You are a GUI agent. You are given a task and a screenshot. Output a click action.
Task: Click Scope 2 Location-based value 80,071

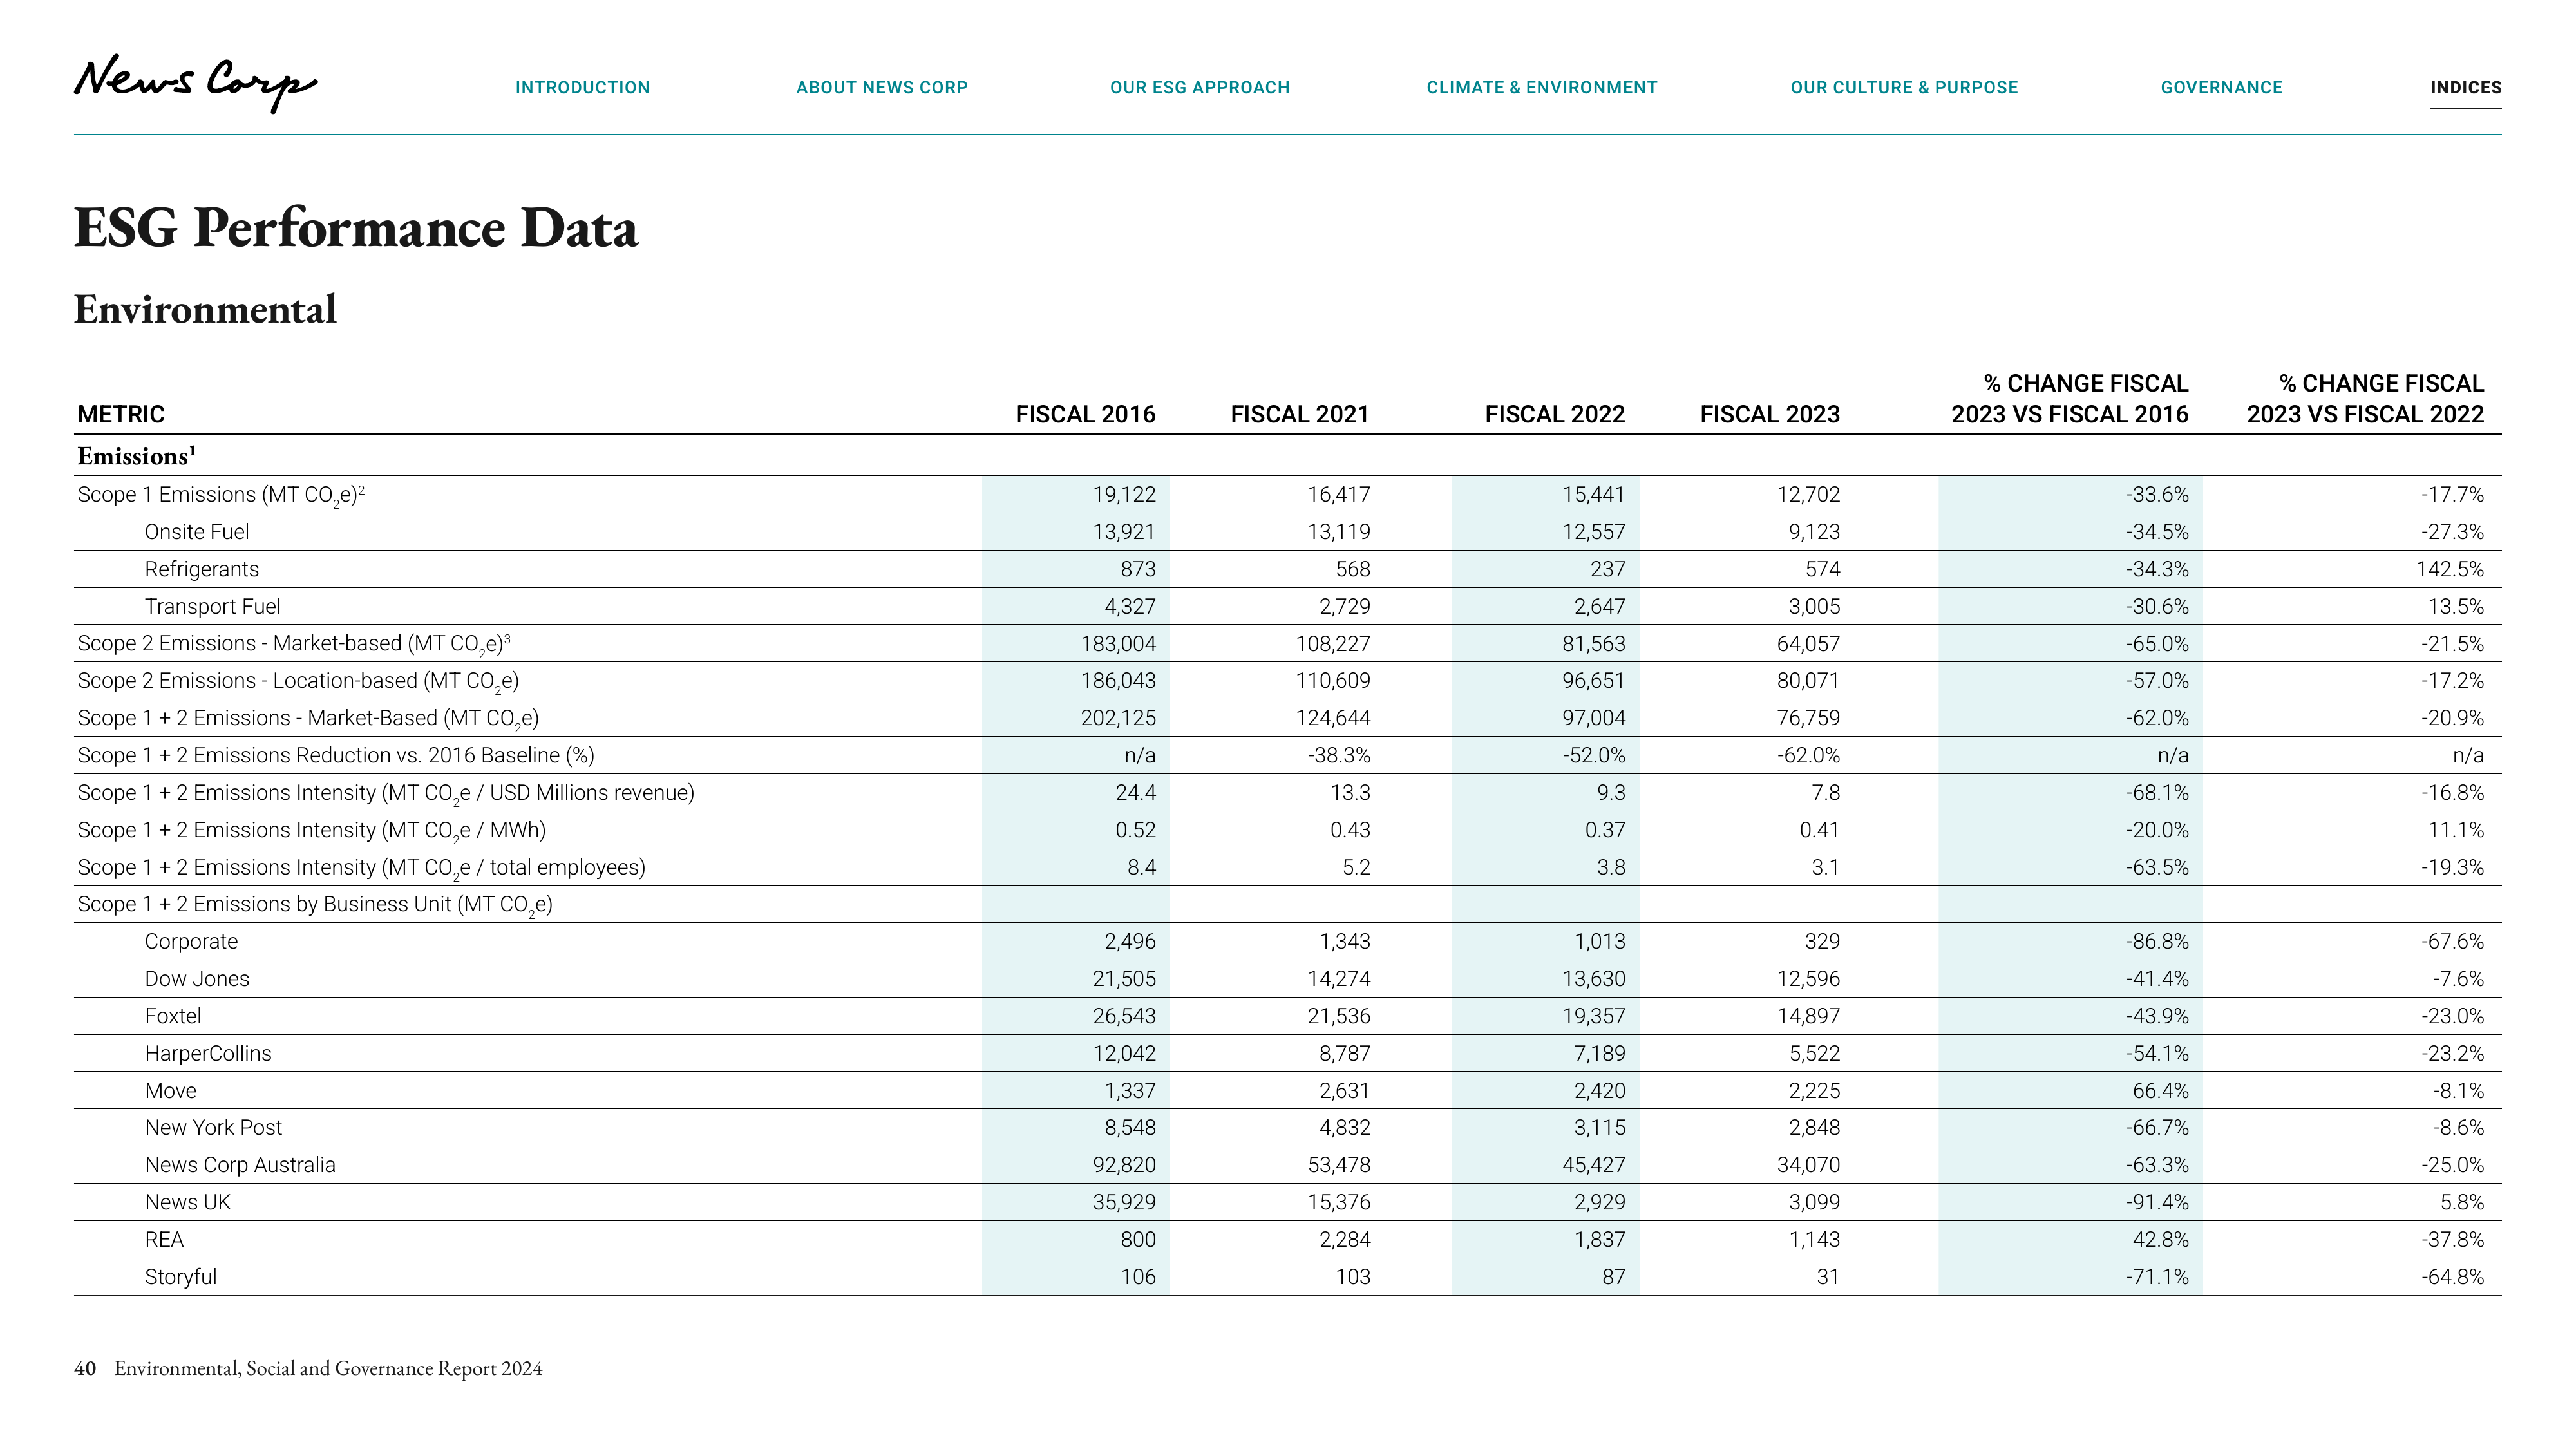1808,681
